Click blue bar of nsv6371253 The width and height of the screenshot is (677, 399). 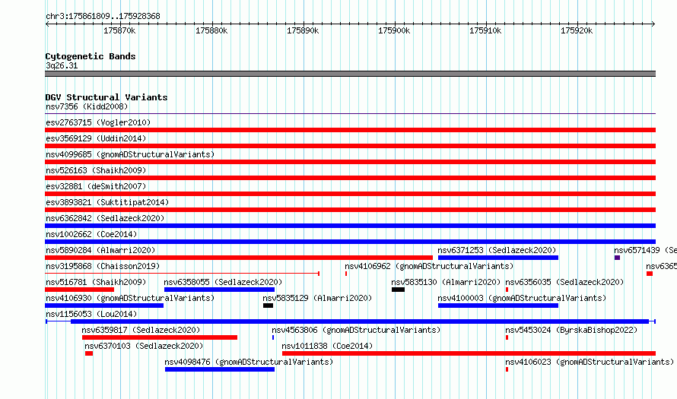498,258
